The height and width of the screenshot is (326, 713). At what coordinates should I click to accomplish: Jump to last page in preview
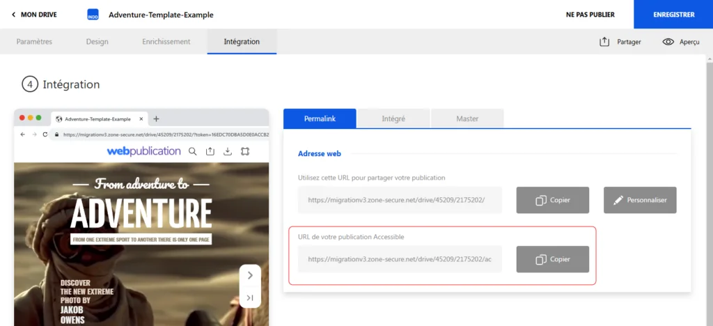pyautogui.click(x=250, y=298)
